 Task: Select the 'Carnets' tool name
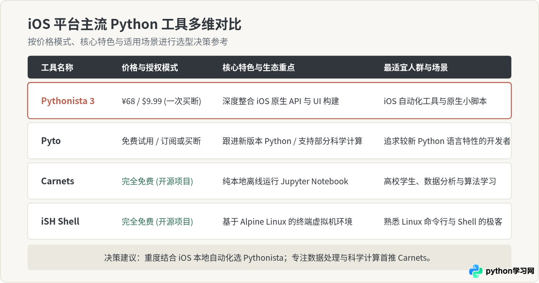tap(58, 181)
